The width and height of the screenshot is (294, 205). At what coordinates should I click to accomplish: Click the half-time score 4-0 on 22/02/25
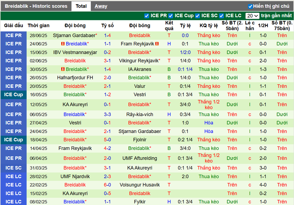pos(263,185)
